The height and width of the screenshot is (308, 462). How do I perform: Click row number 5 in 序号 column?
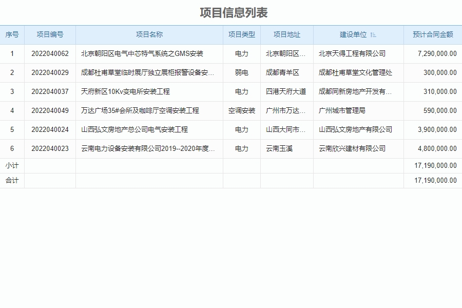(x=12, y=130)
